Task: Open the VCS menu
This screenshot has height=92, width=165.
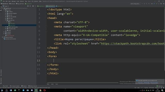Action: pos(32,1)
